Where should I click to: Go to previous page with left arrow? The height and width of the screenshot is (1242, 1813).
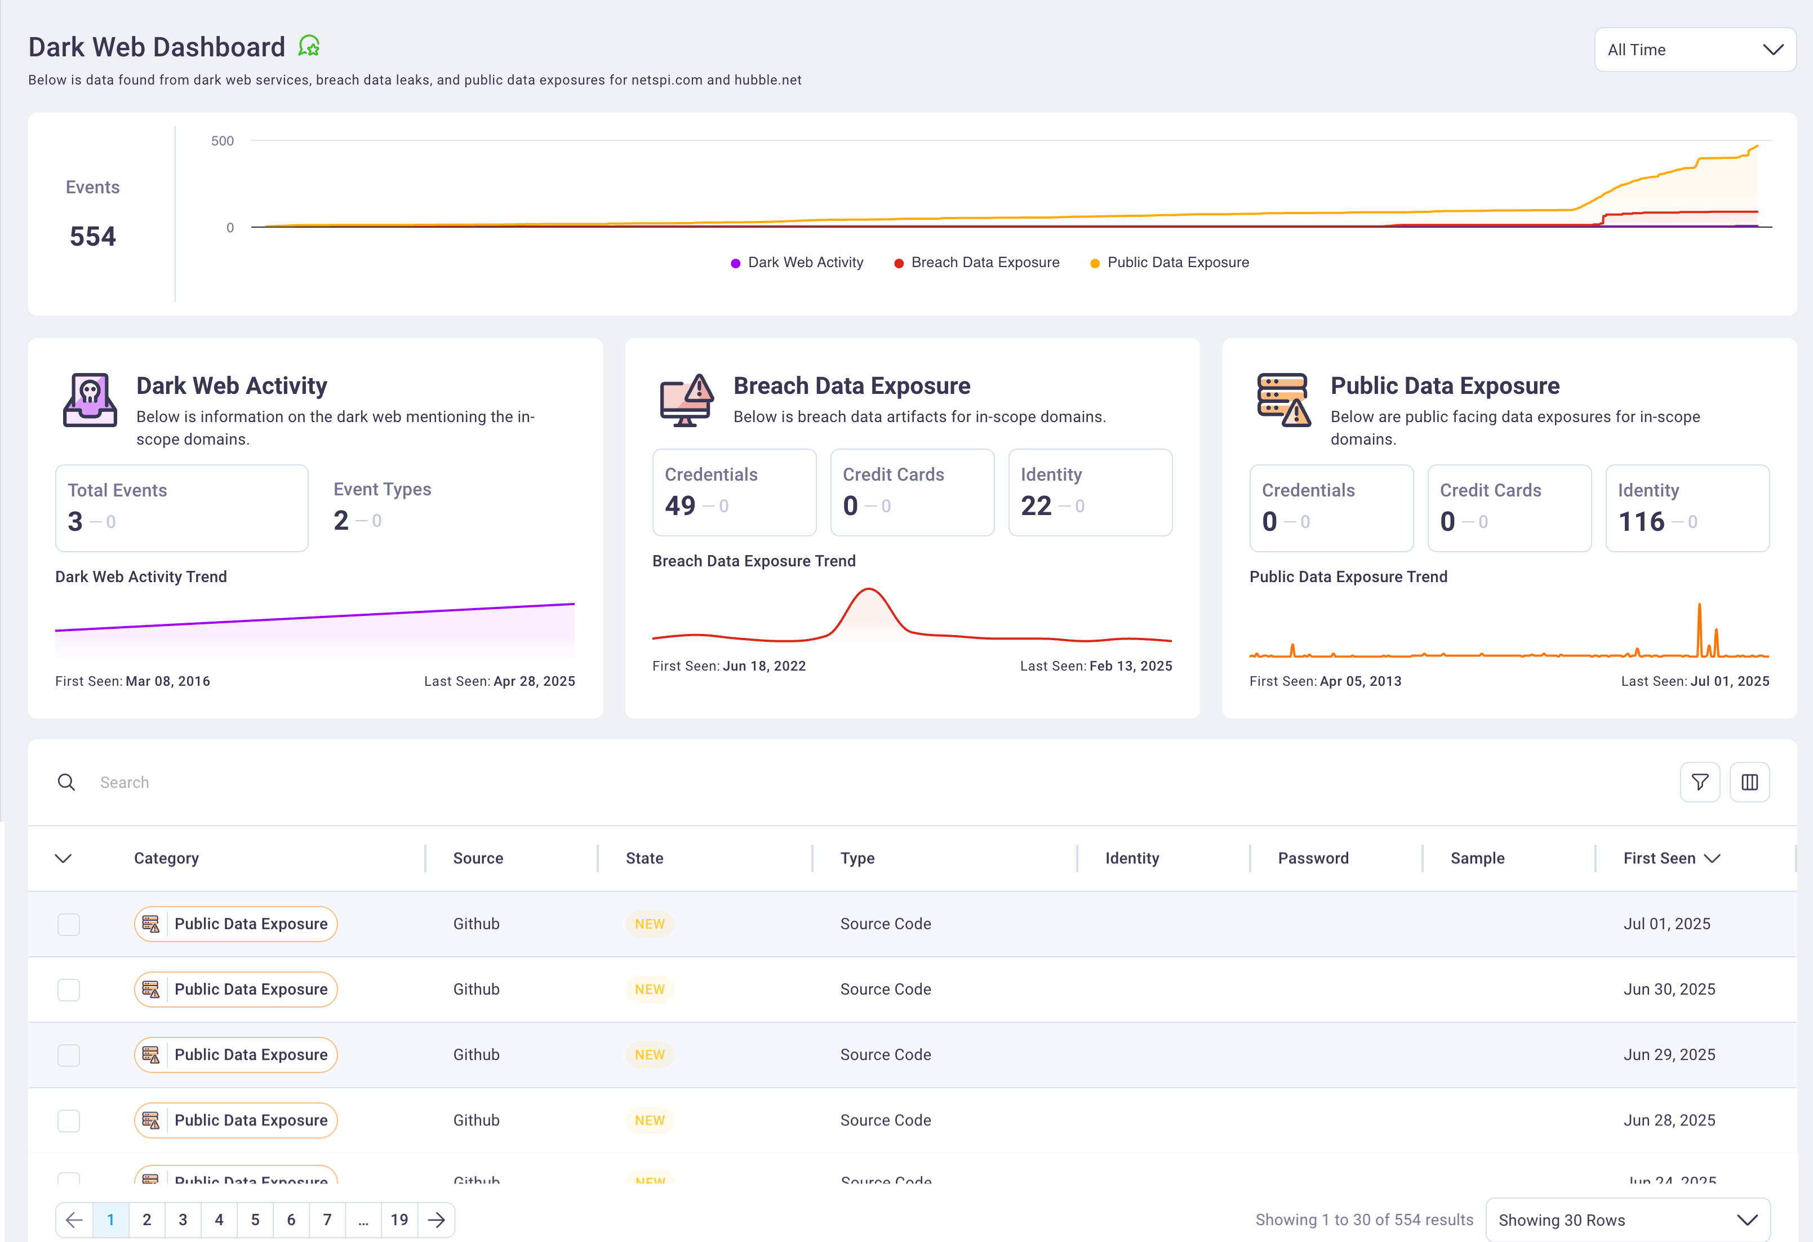(x=74, y=1219)
